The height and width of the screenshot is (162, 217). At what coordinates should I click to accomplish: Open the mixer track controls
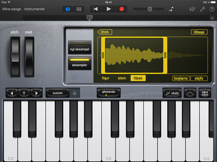pyautogui.click(x=192, y=9)
